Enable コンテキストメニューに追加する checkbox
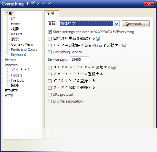 50,67
